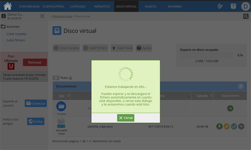The image size is (251, 150).
Task: Switch company with the shuffle icon
Action: [x=42, y=16]
